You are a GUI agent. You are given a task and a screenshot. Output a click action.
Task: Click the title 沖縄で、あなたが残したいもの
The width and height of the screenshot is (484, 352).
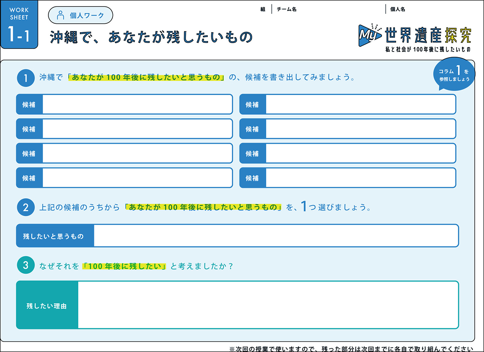[x=151, y=37]
